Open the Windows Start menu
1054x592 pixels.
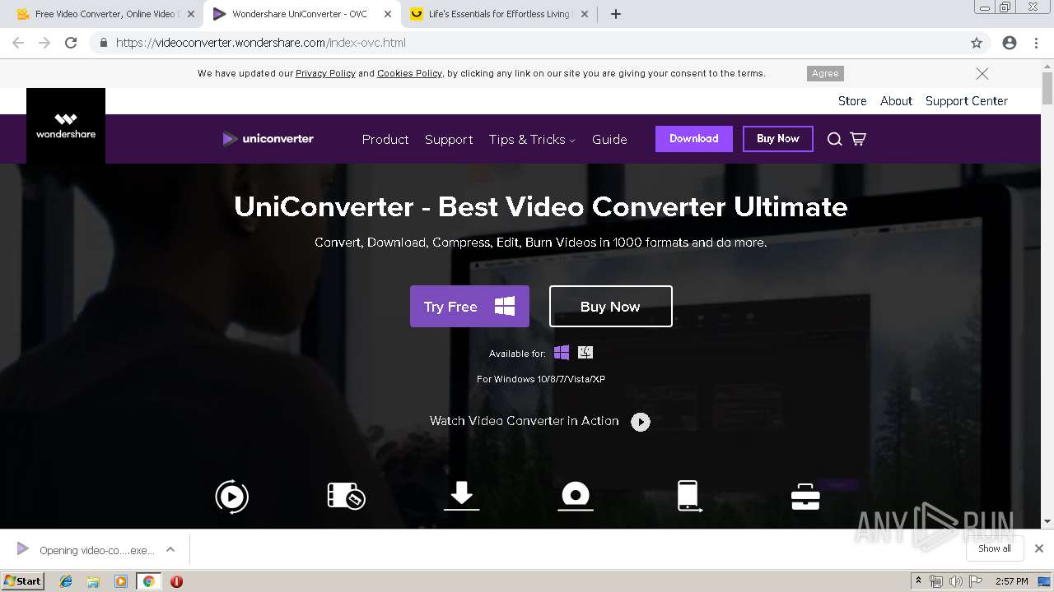coord(22,581)
